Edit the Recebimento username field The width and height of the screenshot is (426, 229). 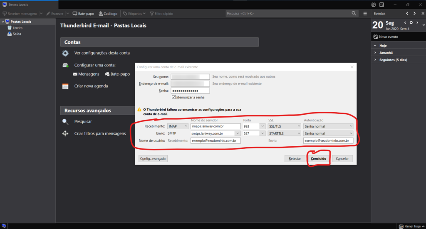pos(215,140)
